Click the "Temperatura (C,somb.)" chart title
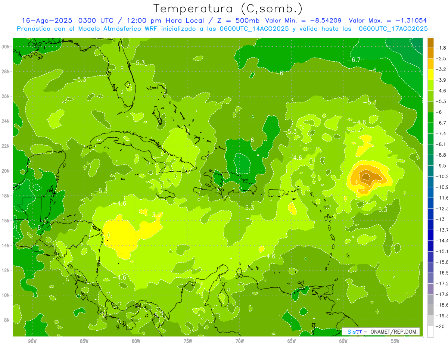The image size is (448, 346). 228,9
